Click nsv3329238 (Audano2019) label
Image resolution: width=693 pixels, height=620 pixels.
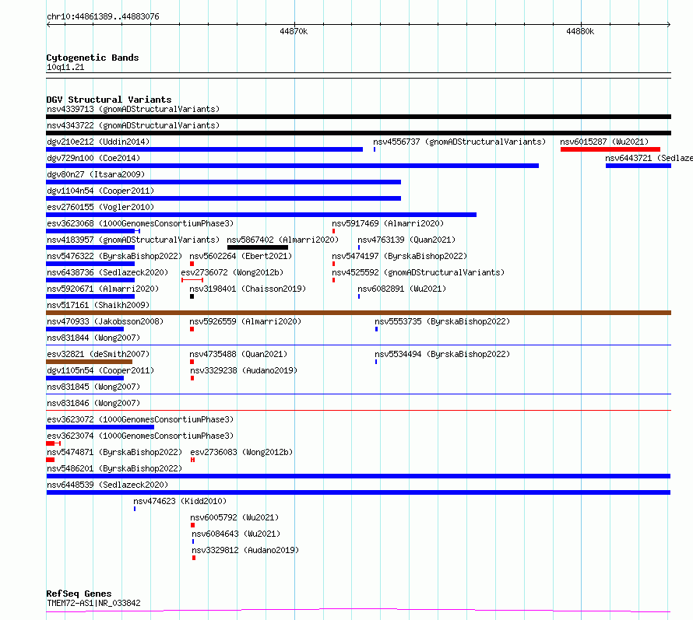[244, 370]
